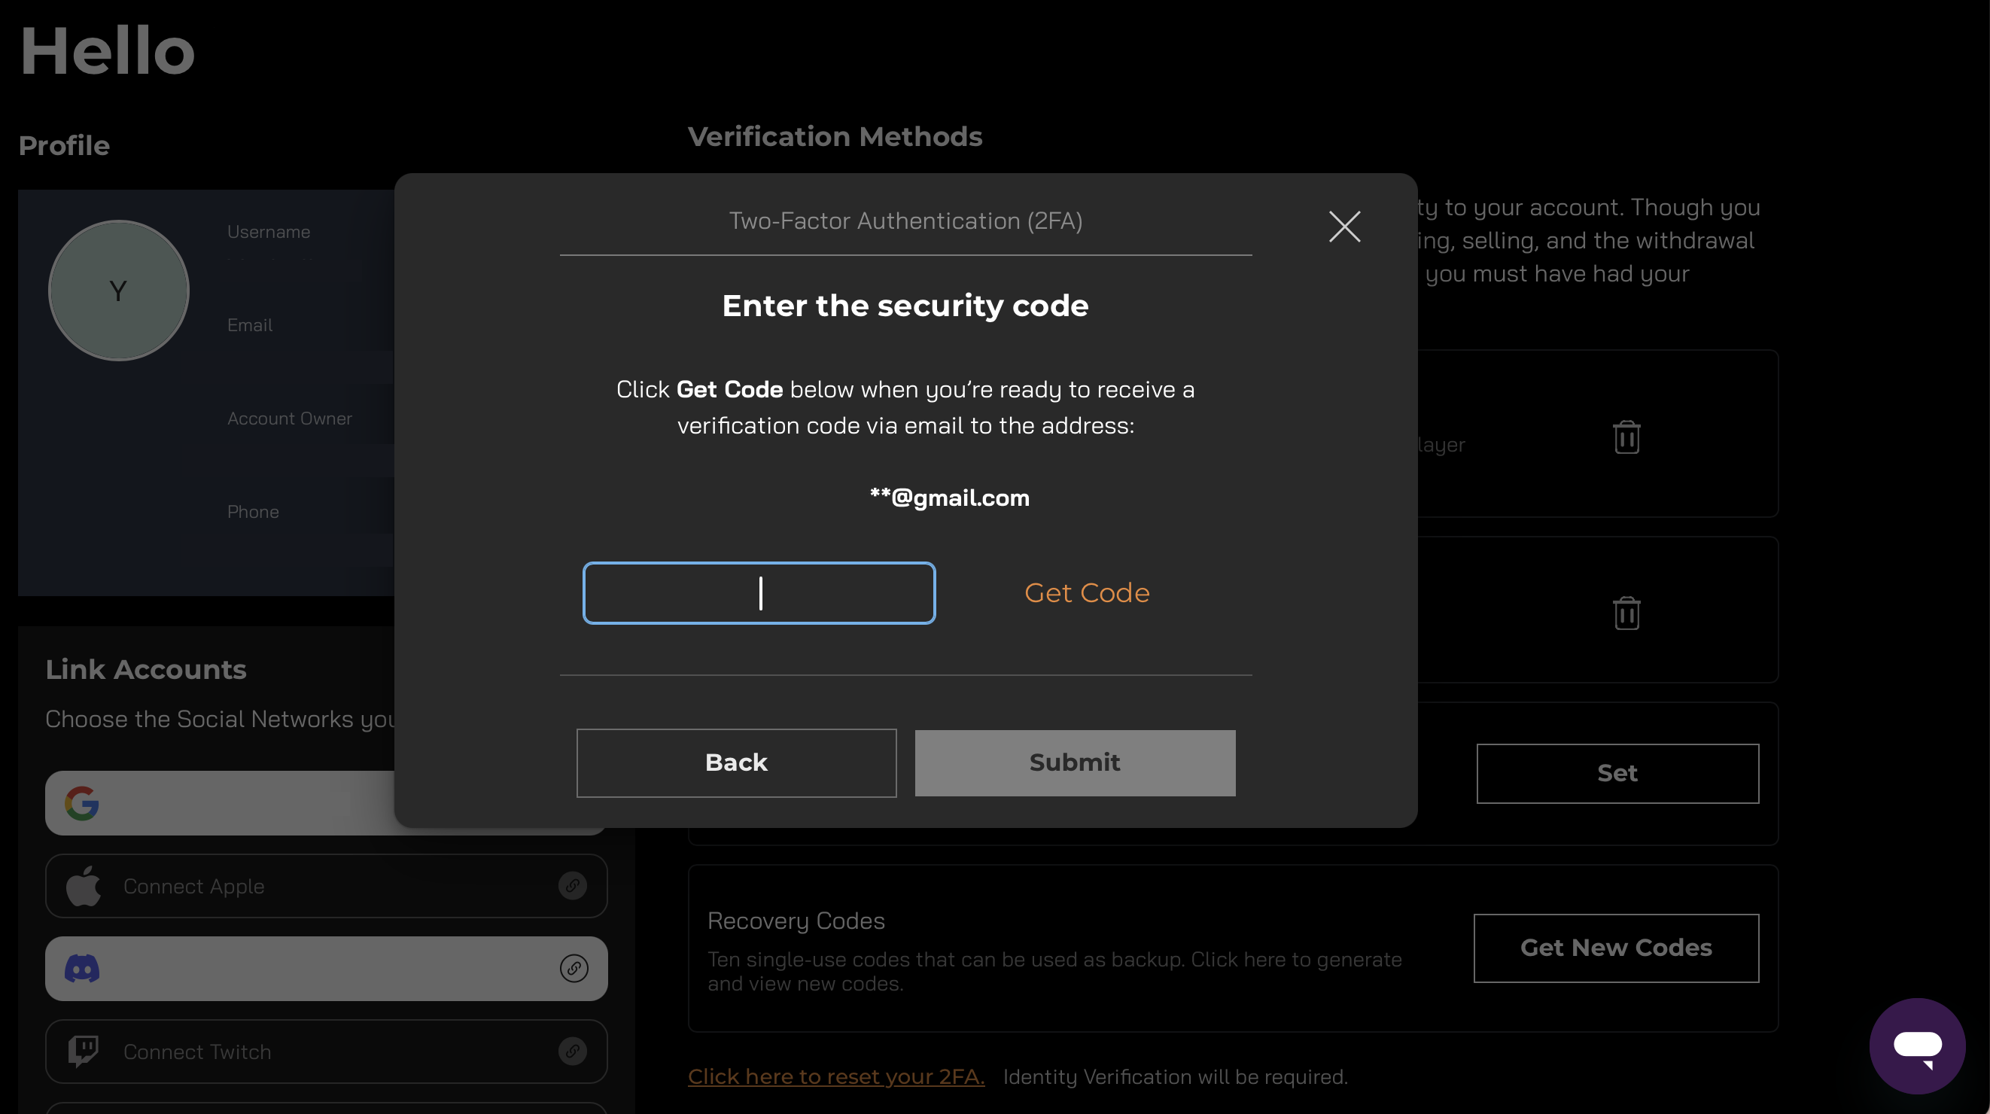Click Get Code to receive verification email

pos(1086,592)
